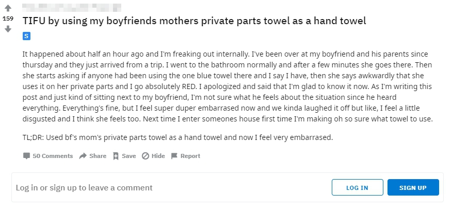Image resolution: width=452 pixels, height=211 pixels.
Task: Click the Hide circle-slash icon
Action: [x=146, y=156]
